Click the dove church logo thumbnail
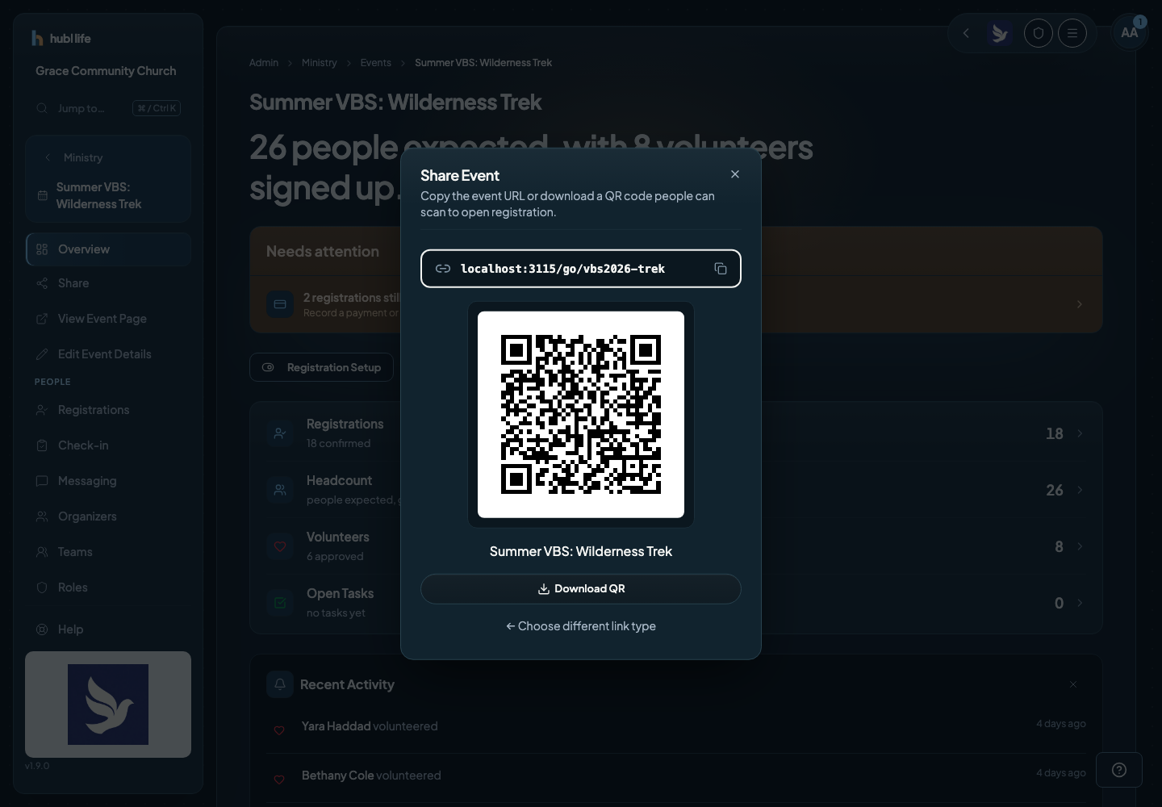This screenshot has width=1162, height=807. [x=108, y=705]
